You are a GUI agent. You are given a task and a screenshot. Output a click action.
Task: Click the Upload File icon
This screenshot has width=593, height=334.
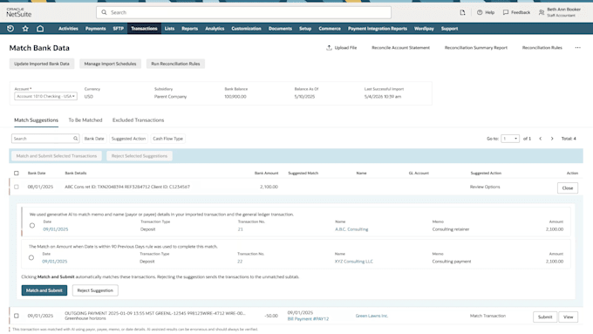click(329, 48)
